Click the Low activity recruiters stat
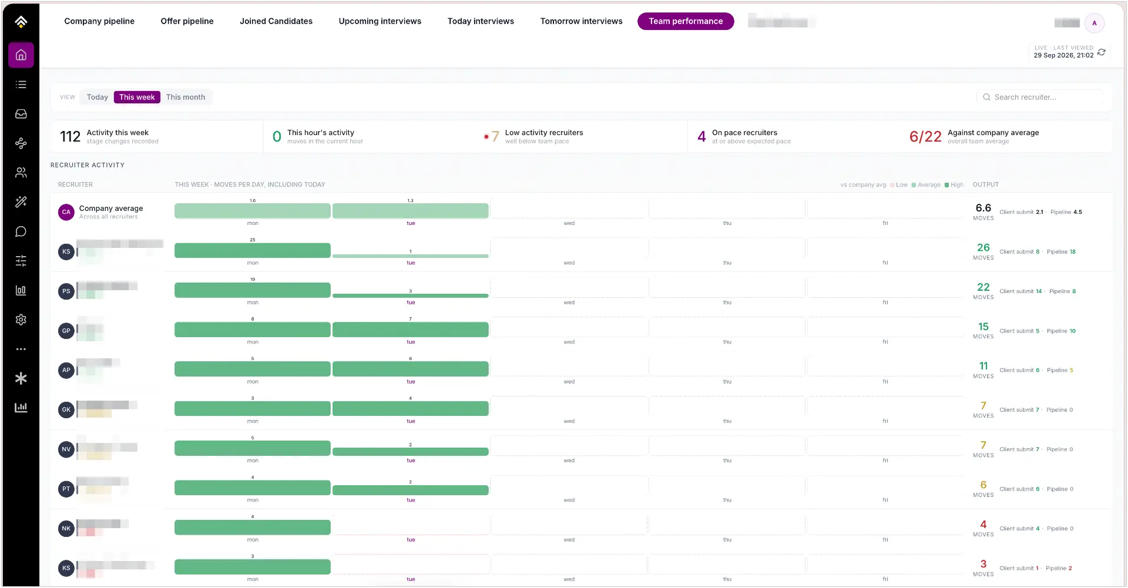The width and height of the screenshot is (1128, 588). [x=533, y=137]
